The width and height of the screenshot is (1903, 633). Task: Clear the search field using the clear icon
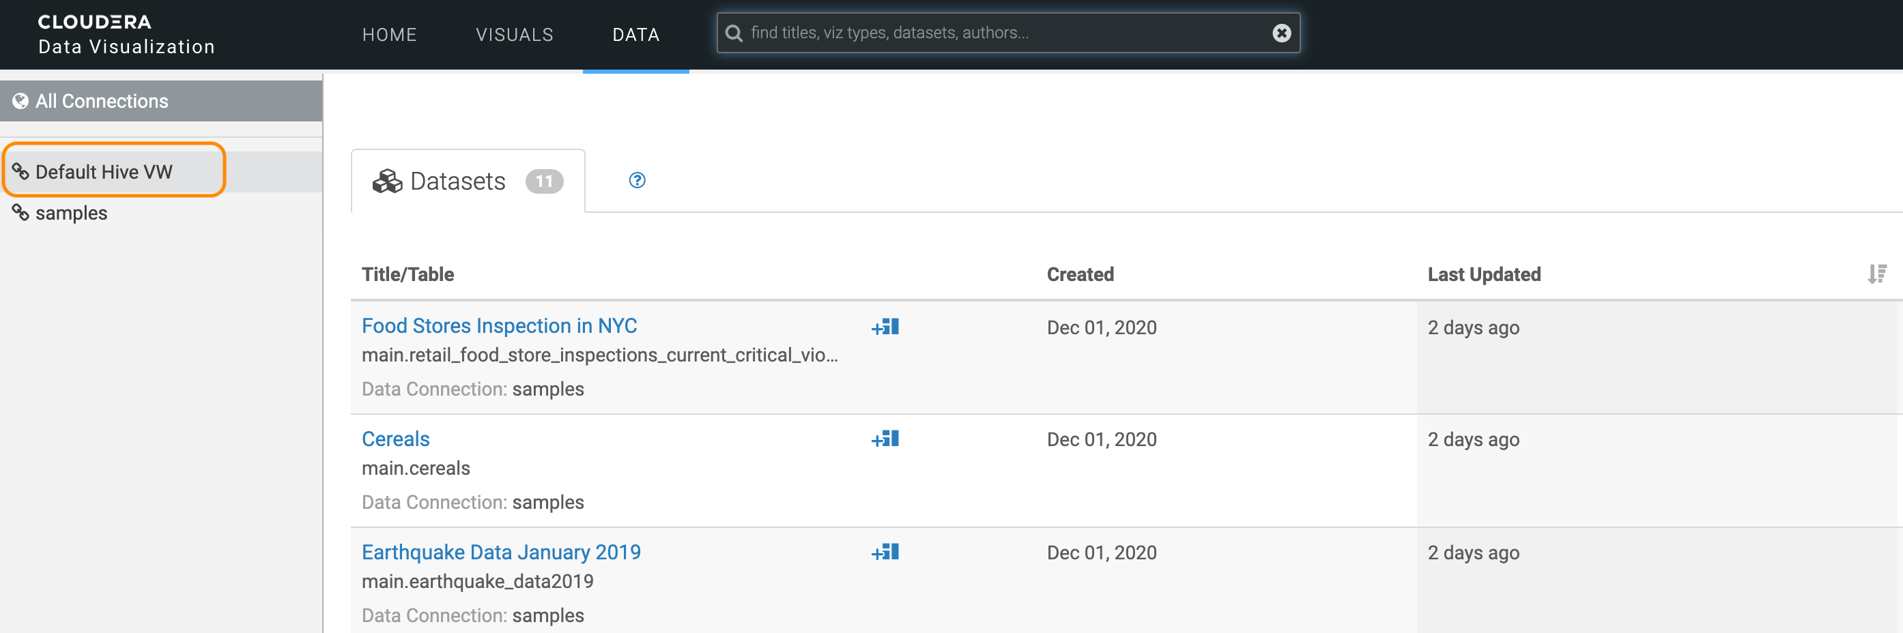1282,32
